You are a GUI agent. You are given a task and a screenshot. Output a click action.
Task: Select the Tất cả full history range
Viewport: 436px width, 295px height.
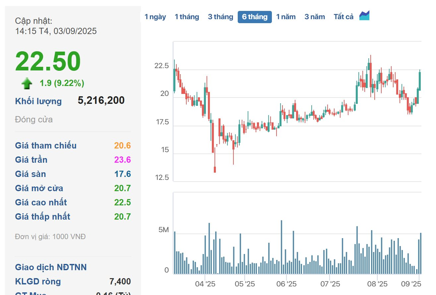tap(343, 17)
